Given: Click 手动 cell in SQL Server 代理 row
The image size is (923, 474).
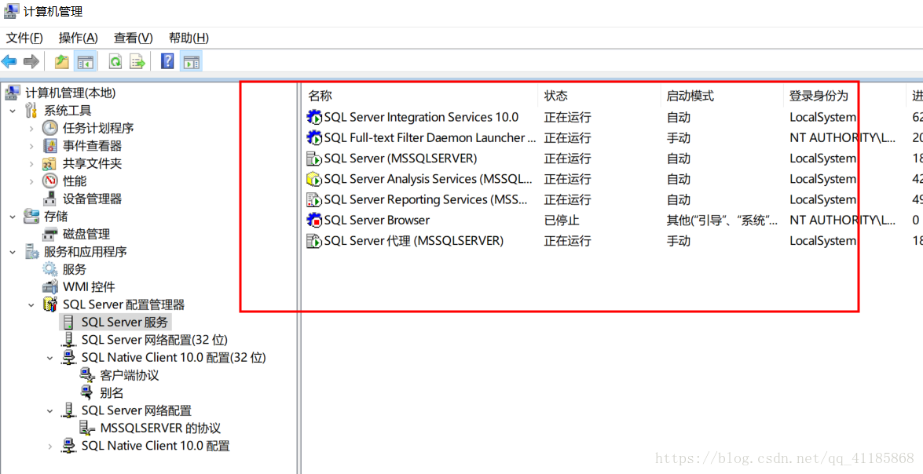Looking at the screenshot, I should [678, 241].
